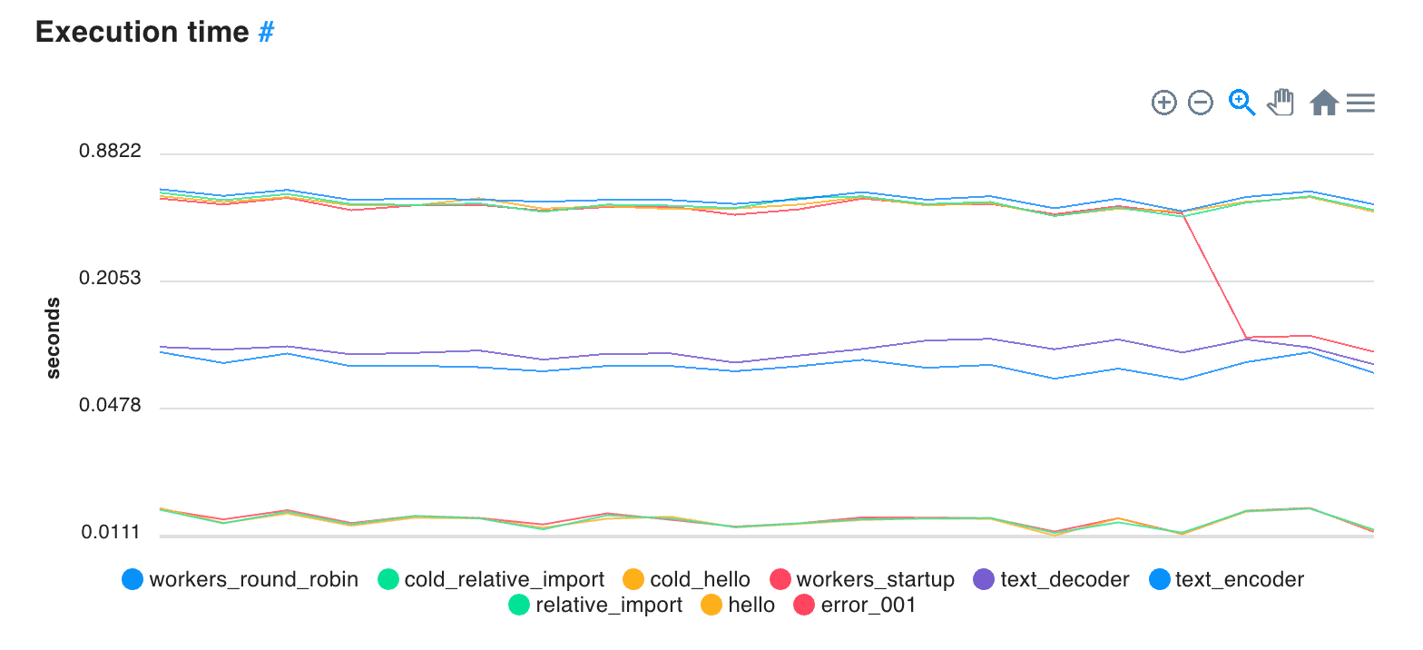The width and height of the screenshot is (1423, 650).
Task: Open the # anchor link beside Execution time
Action: point(266,32)
